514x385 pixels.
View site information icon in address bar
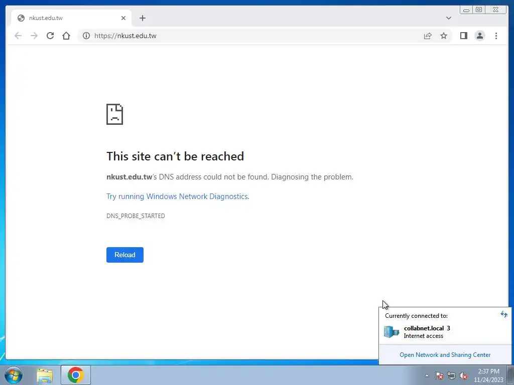pyautogui.click(x=86, y=36)
